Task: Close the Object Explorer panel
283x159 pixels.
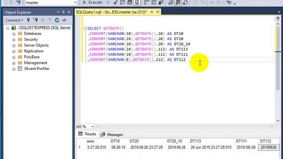Action: (69, 12)
